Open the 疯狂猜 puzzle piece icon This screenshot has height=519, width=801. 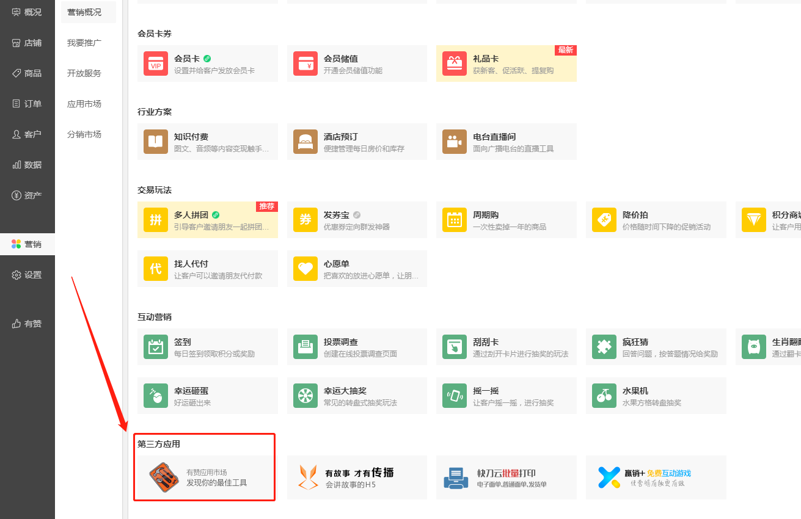pyautogui.click(x=604, y=347)
